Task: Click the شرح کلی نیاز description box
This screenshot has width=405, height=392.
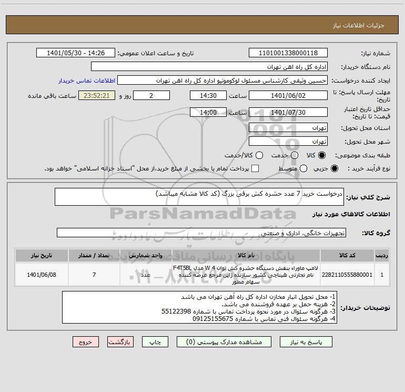Action: point(199,197)
